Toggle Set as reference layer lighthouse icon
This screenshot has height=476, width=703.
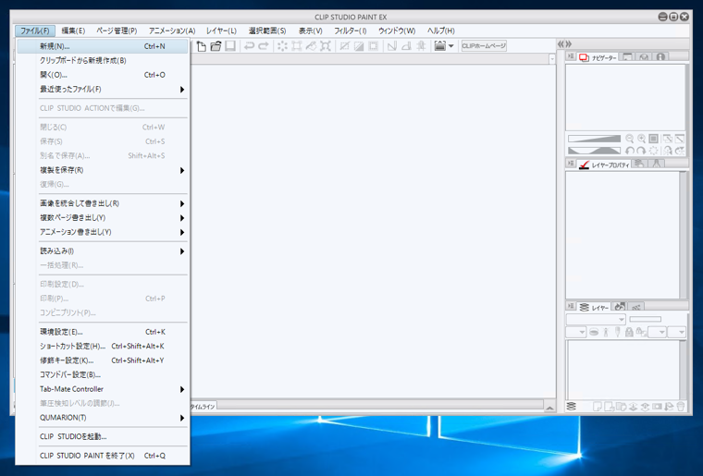[606, 332]
